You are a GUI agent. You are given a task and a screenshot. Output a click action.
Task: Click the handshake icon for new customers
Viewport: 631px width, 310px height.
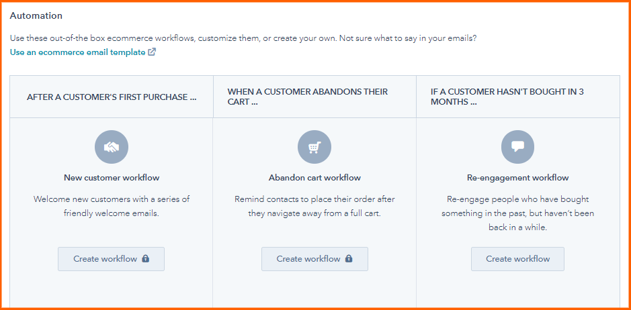tap(111, 146)
